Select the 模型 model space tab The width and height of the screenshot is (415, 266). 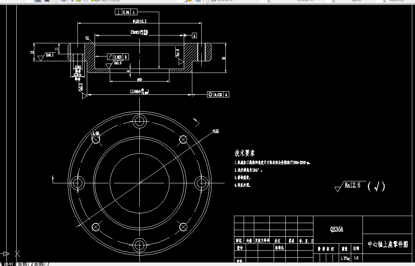pyautogui.click(x=8, y=264)
